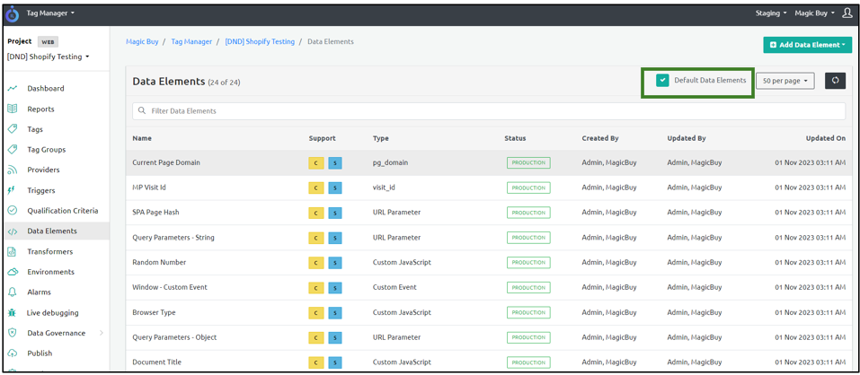Switch the [DND] Shopify Testing project selector
860x375 pixels.
(x=49, y=57)
